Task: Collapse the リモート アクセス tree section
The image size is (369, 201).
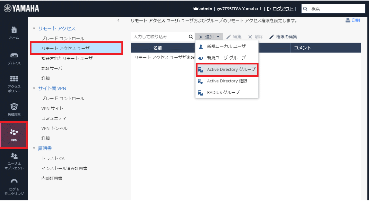Action: (34, 29)
